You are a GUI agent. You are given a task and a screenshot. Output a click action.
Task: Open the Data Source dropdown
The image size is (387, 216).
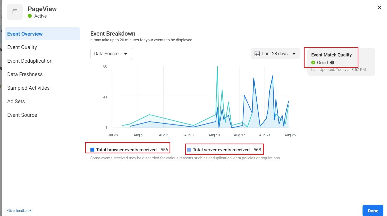point(111,54)
